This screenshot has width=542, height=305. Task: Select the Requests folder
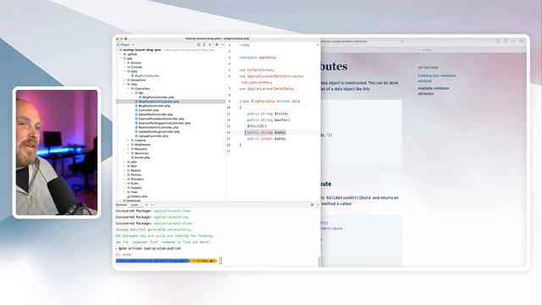tap(139, 149)
